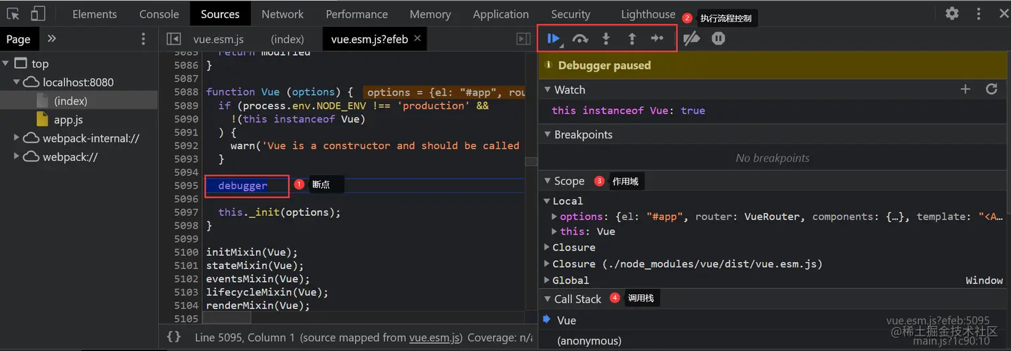Viewport: 1011px width, 351px height.
Task: Toggle pause on exceptions
Action: (x=718, y=39)
